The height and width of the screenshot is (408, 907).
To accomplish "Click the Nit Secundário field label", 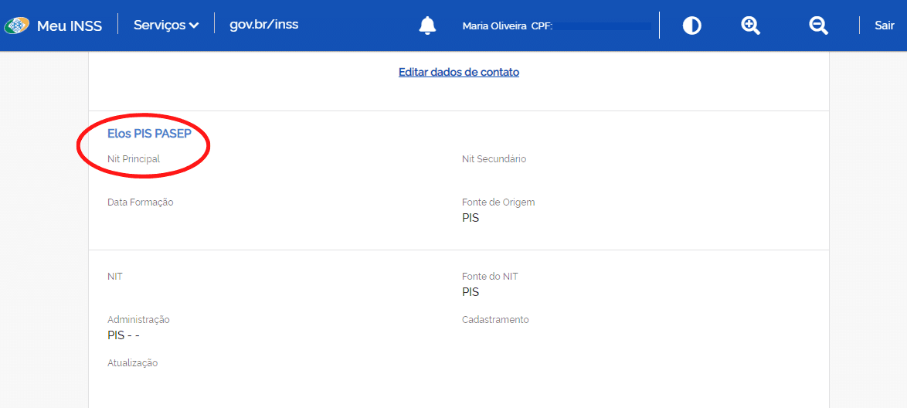I will click(x=494, y=158).
